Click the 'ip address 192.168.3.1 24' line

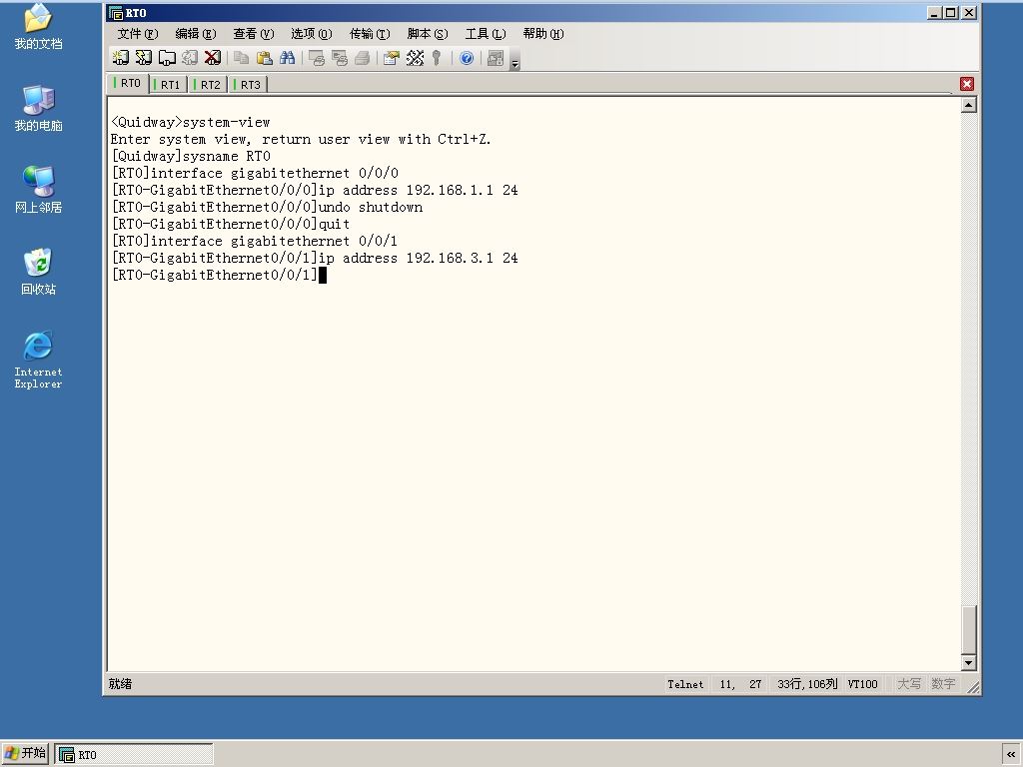tap(315, 259)
